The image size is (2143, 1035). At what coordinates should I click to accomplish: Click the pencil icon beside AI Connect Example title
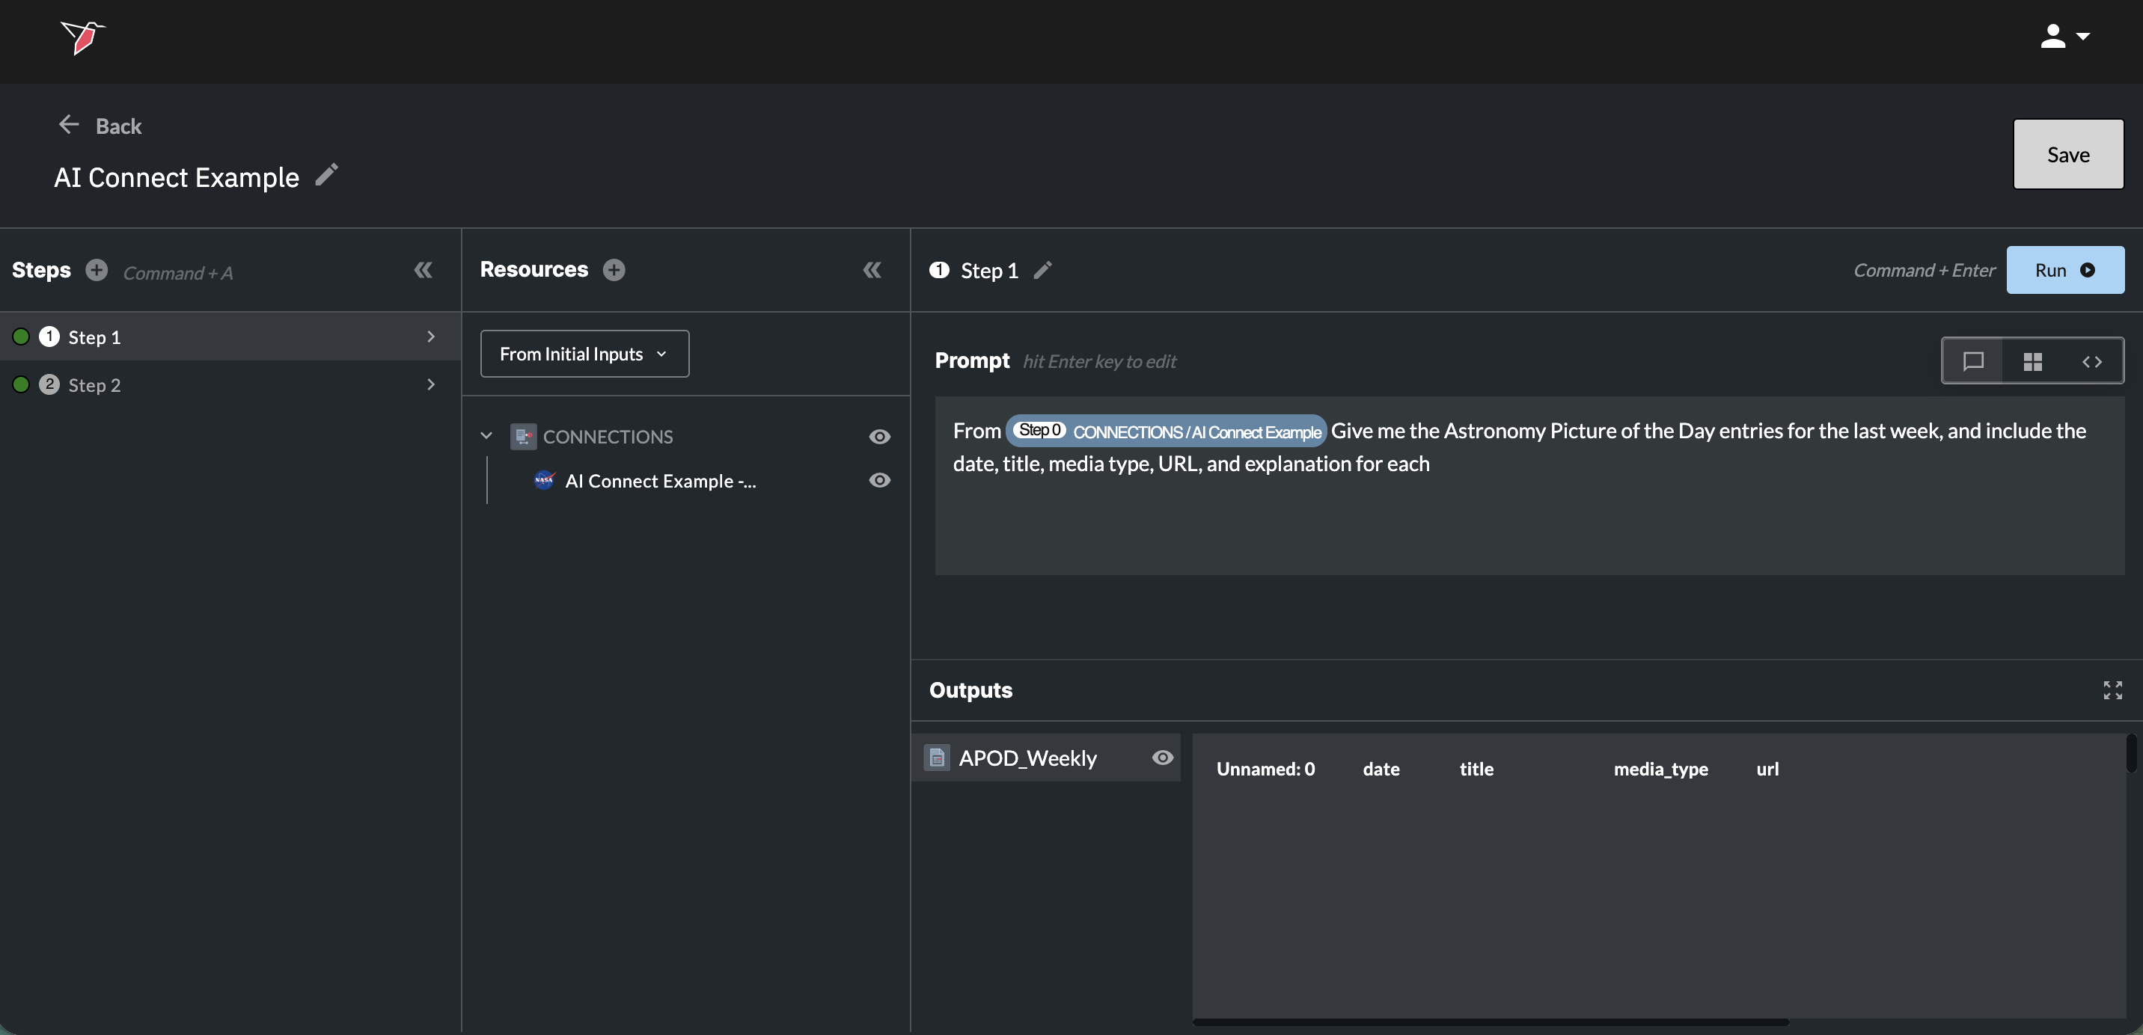point(327,174)
